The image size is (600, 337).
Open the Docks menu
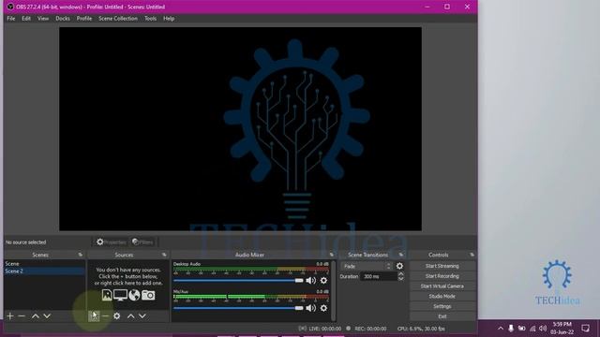pos(63,19)
